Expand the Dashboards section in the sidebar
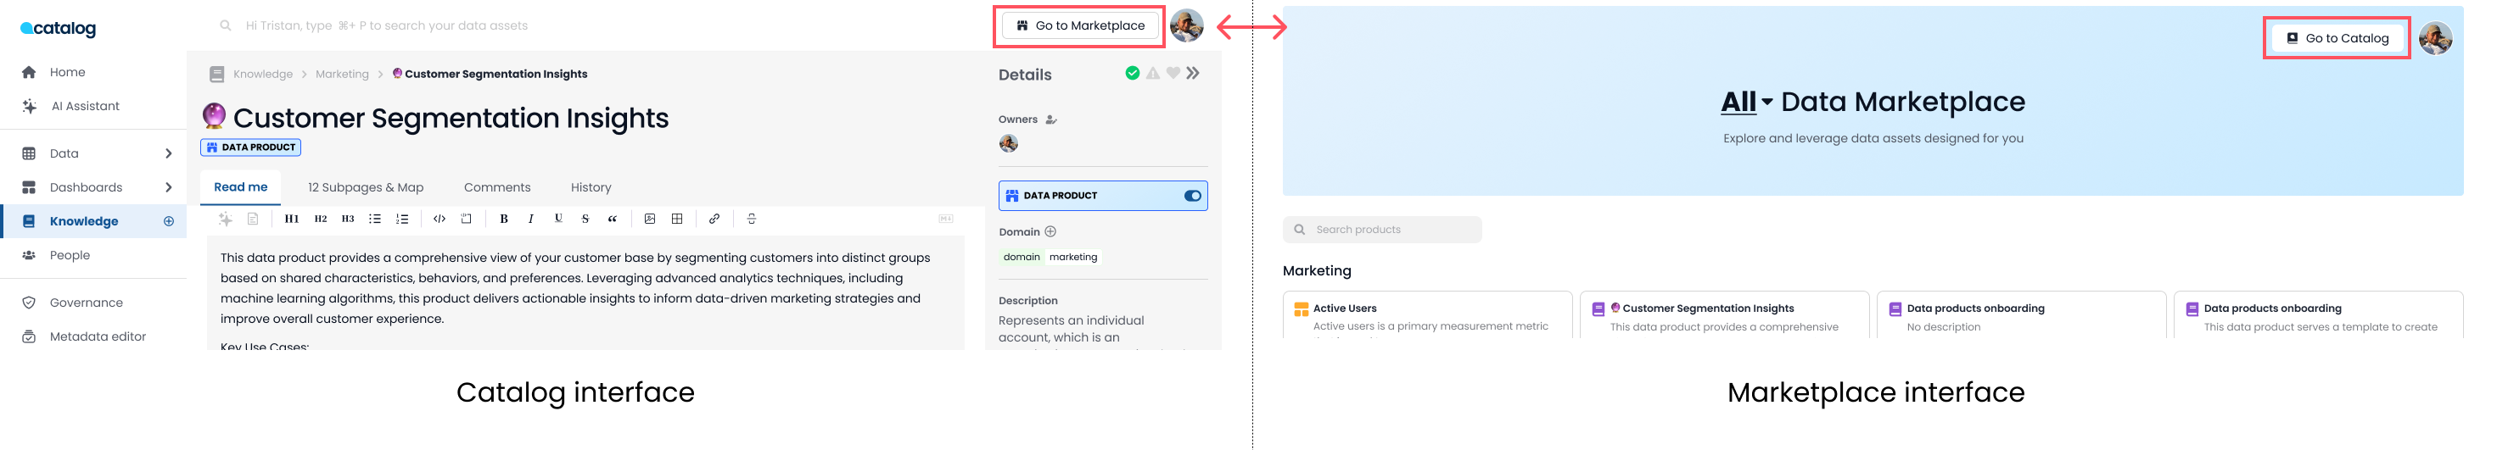The height and width of the screenshot is (450, 2497). [169, 188]
